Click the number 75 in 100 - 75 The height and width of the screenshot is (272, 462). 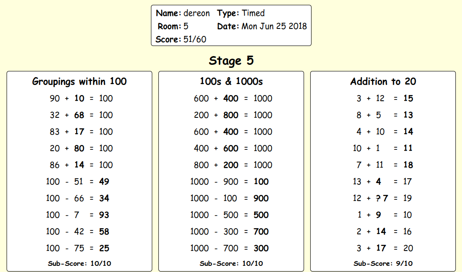(x=79, y=248)
